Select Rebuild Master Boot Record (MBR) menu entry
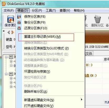109x108 pixels. pyautogui.click(x=43, y=37)
